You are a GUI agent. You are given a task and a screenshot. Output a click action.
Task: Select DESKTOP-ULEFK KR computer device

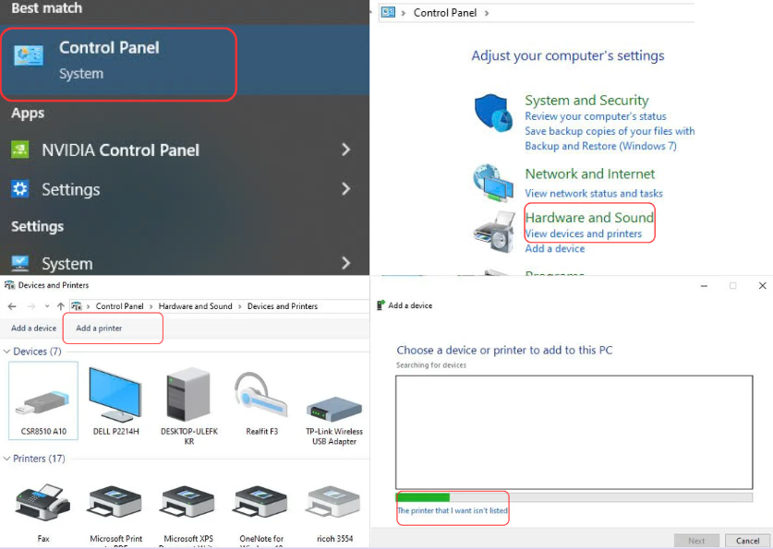tap(188, 407)
